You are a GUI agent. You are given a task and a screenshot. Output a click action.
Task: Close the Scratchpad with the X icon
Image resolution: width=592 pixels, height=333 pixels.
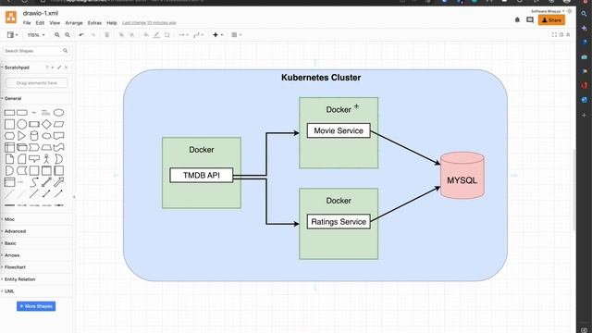tap(66, 68)
